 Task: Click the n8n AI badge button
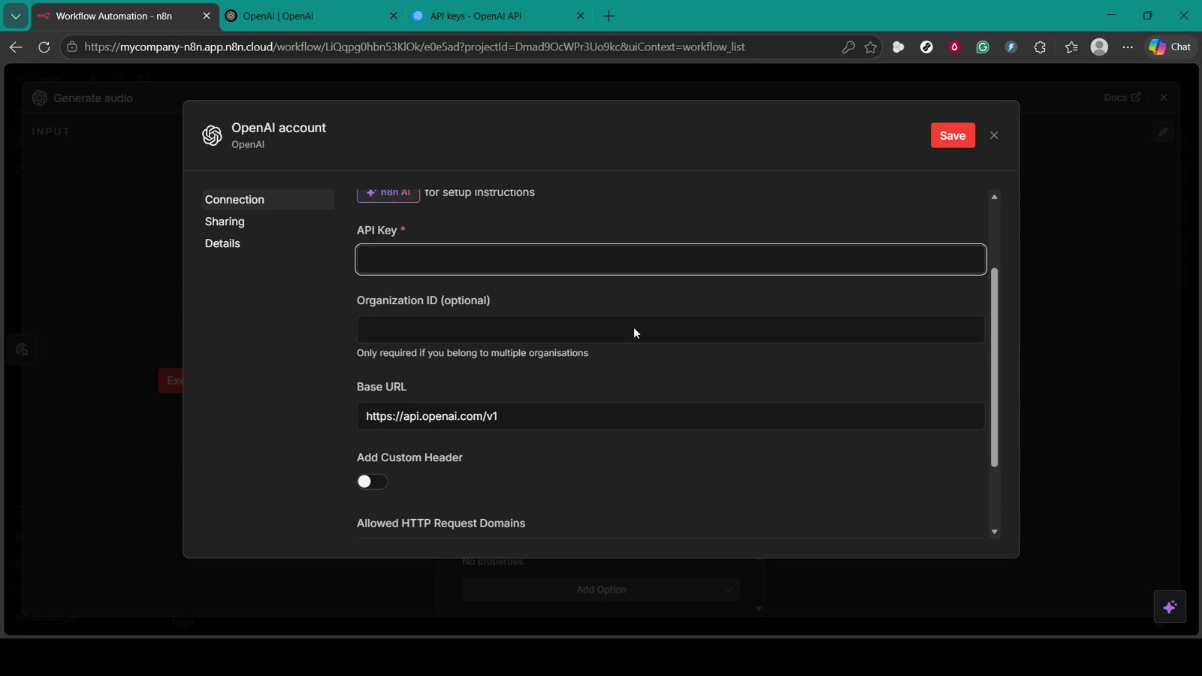pos(388,193)
